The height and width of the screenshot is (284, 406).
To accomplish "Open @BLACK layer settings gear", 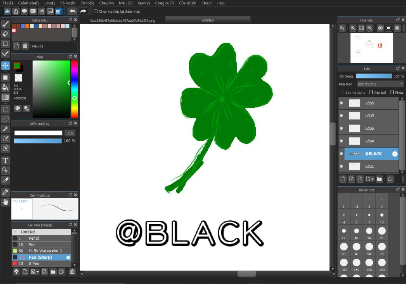I will click(x=395, y=154).
